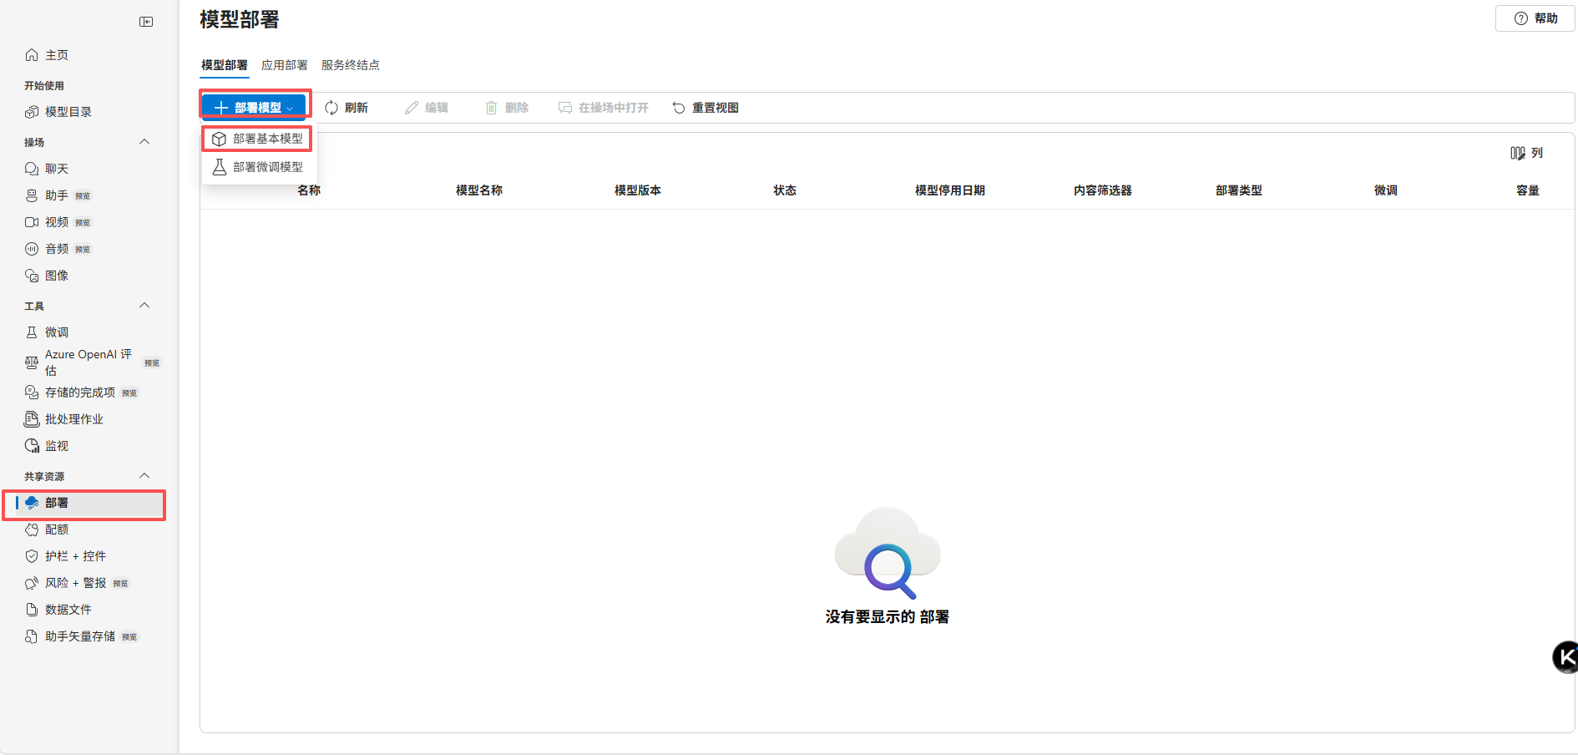This screenshot has height=755, width=1578.
Task: Click the 重置视图 toolbar icon
Action: click(705, 107)
